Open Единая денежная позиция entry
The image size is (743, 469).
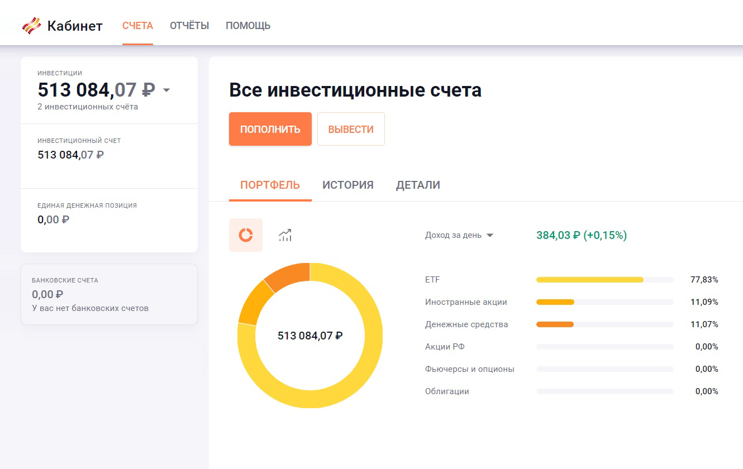(109, 220)
